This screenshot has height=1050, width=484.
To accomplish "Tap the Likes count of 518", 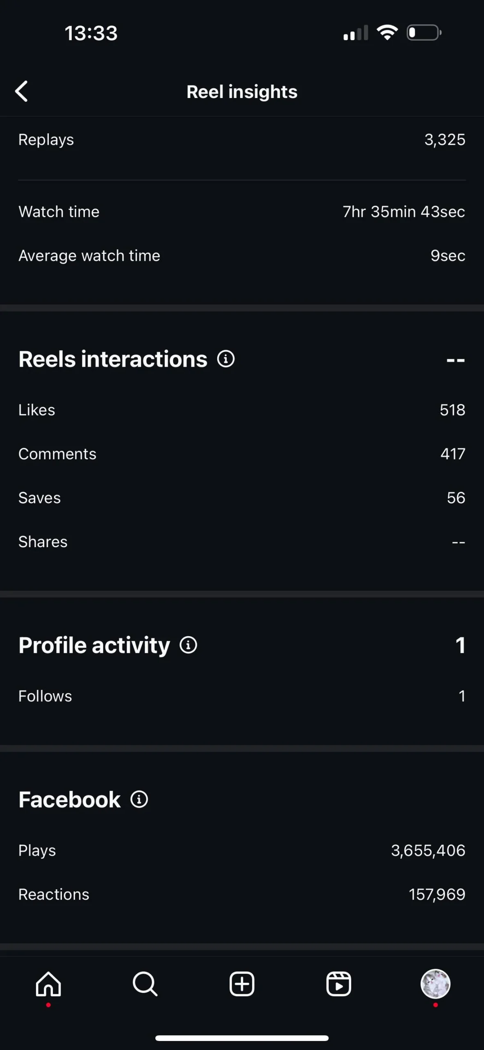I will (x=452, y=410).
